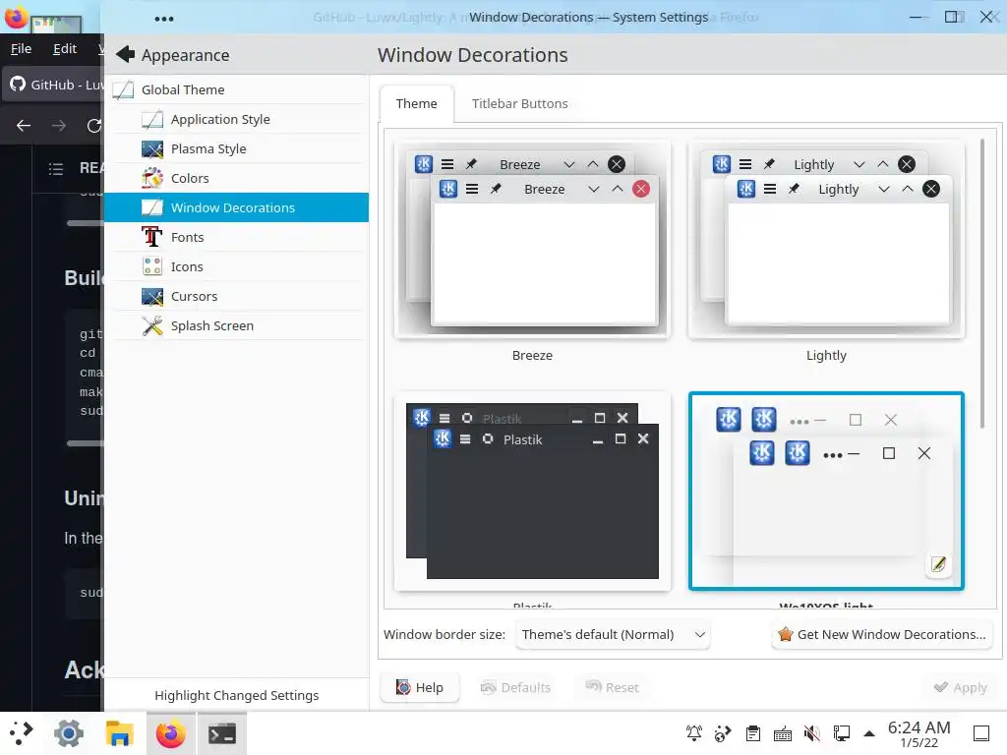Screen dimensions: 1007x755
Task: Open the file manager from the taskbar
Action: coord(119,733)
